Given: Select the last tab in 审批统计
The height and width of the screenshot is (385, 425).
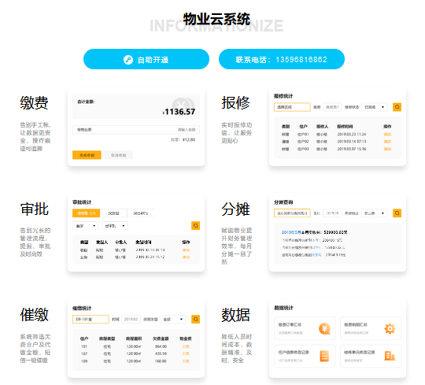Looking at the screenshot, I should click(141, 213).
